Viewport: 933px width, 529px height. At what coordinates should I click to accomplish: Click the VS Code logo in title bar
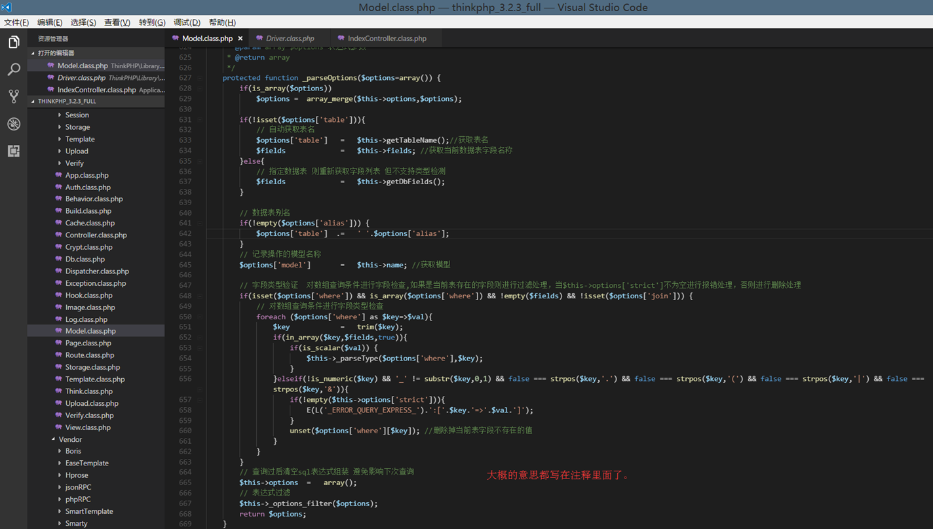pos(7,7)
